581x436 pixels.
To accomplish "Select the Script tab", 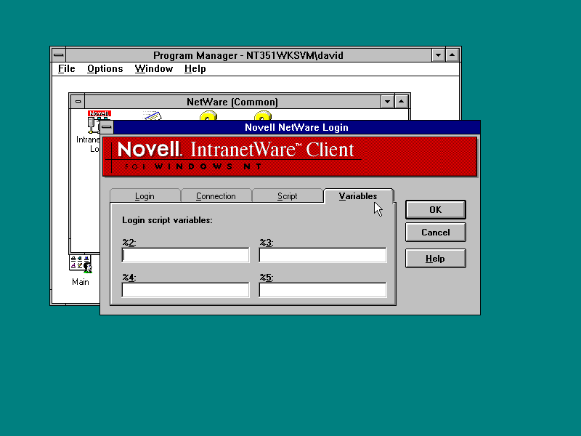I will coord(288,195).
